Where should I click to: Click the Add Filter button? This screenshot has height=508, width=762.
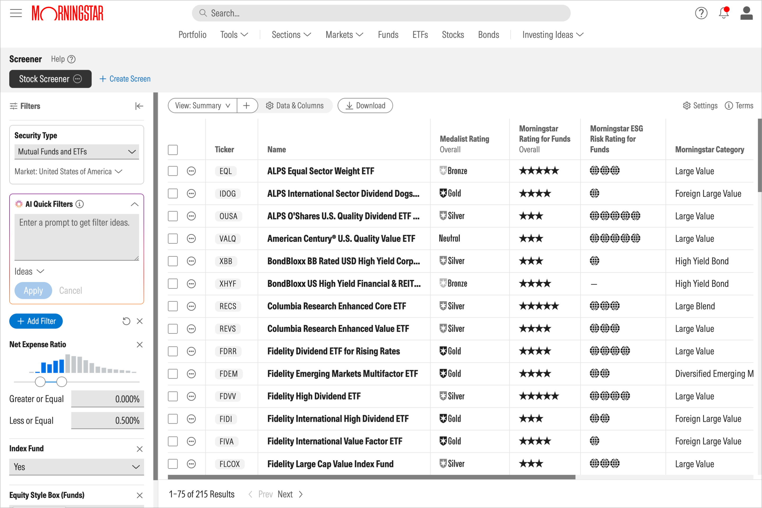(36, 321)
